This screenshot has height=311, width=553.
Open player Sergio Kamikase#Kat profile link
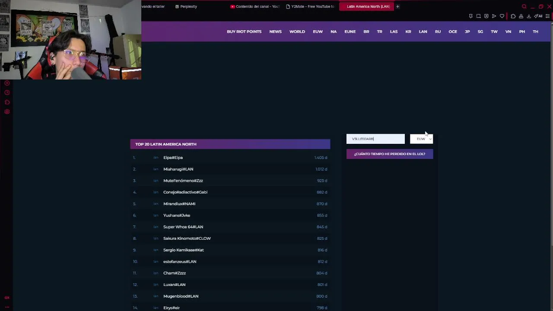point(184,250)
